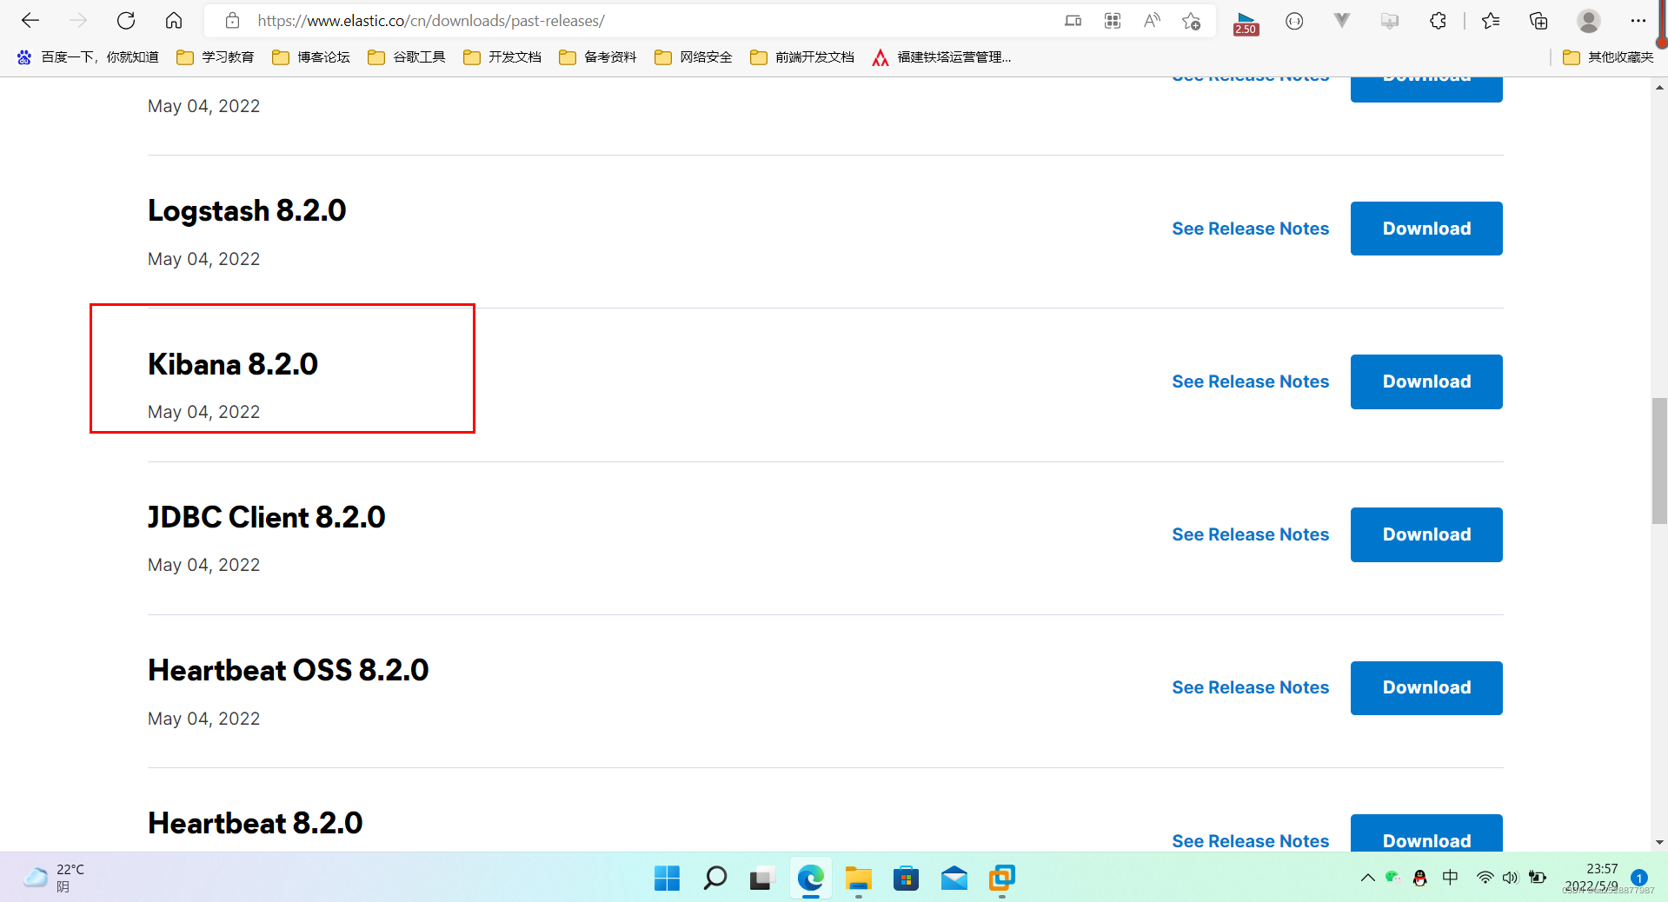Screen dimensions: 1668x902
Task: Click the page vertical scrollbar thumb
Action: point(1659,461)
